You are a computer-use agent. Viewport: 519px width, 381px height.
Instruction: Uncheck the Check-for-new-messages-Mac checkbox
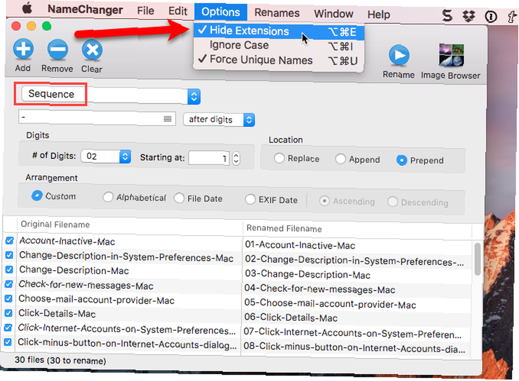click(9, 284)
